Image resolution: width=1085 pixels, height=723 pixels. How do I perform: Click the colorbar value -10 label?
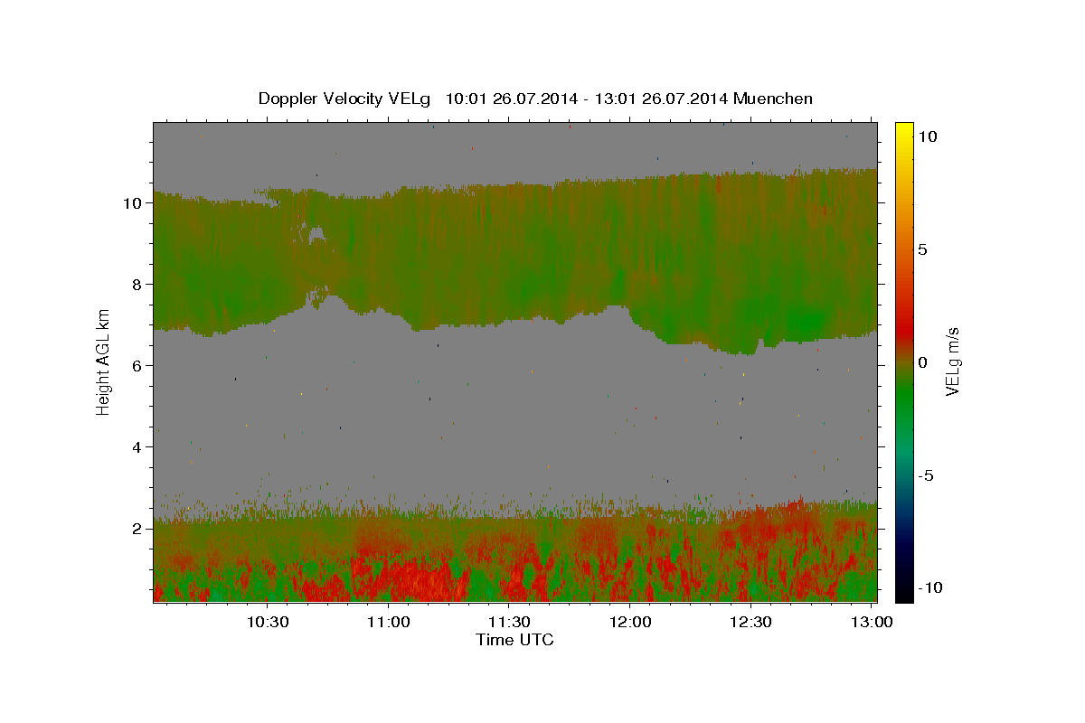pyautogui.click(x=930, y=587)
